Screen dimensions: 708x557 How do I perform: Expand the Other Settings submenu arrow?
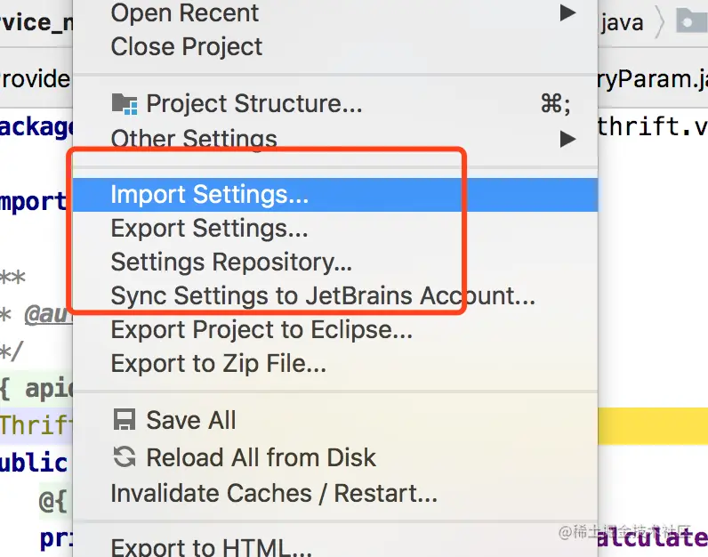point(567,139)
